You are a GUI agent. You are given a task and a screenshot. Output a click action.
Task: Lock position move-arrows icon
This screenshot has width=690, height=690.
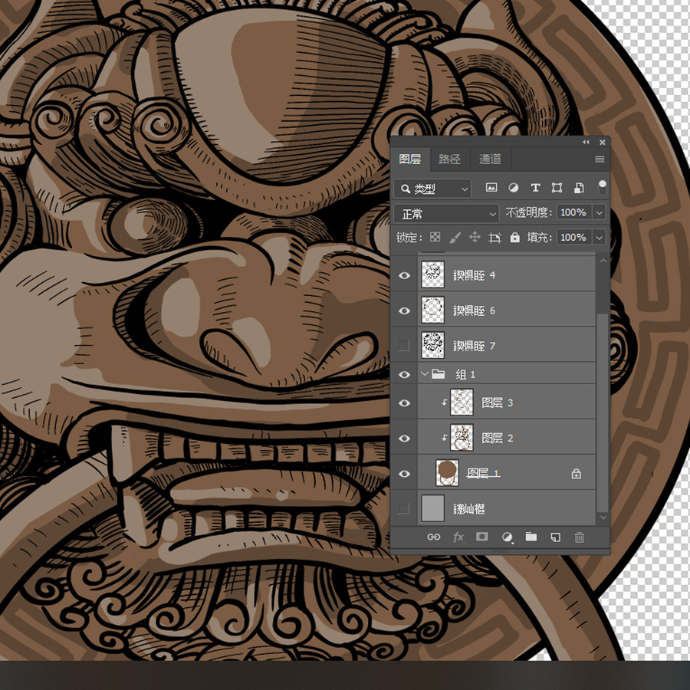tap(475, 237)
